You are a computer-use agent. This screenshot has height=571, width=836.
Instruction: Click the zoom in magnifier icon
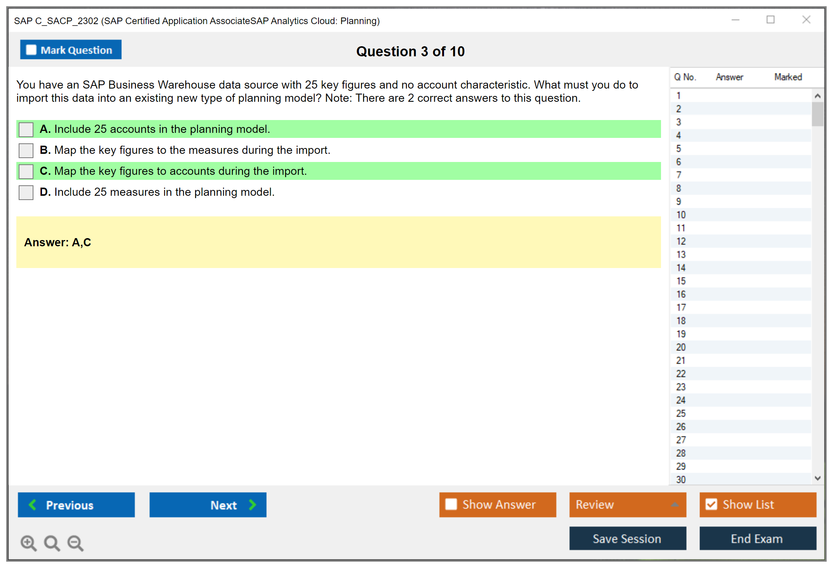(x=28, y=543)
